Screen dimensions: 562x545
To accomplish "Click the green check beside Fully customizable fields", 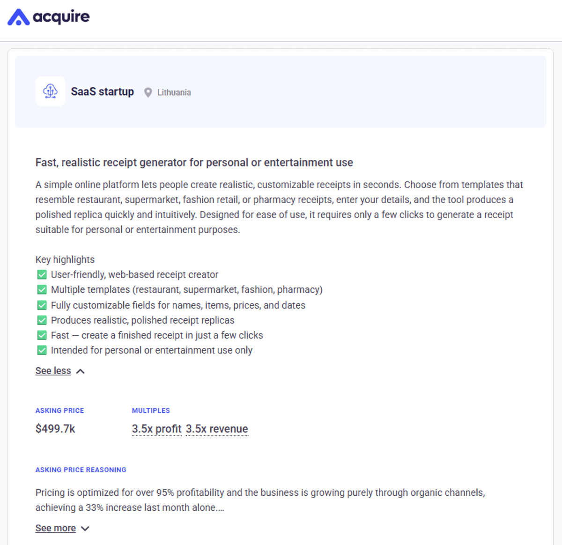I will [42, 305].
